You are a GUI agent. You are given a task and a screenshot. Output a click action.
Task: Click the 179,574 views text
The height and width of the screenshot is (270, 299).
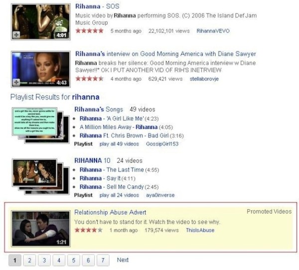161,230
